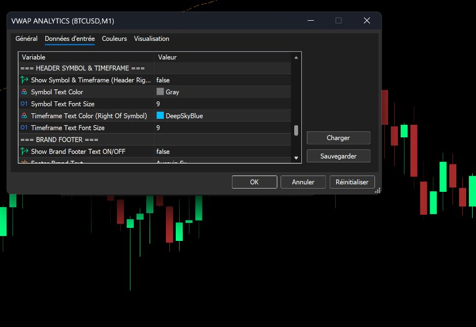
Task: Open the Général tab
Action: point(26,39)
